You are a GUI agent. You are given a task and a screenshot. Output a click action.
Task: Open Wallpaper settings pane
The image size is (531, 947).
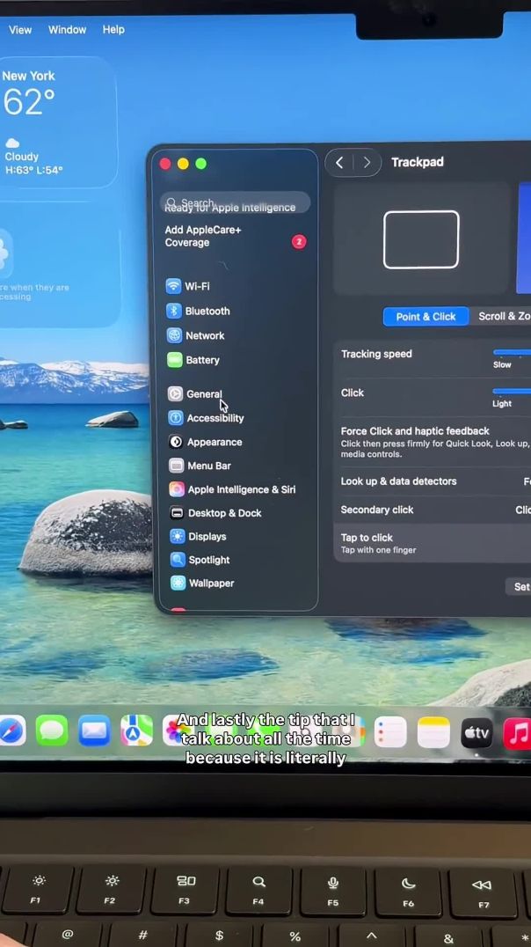pyautogui.click(x=211, y=584)
